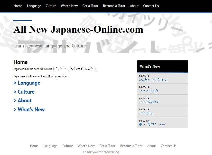The width and height of the screenshot is (212, 155).
Task: Click "Atsui" in the 08-02-19 entry
Action: [162, 124]
